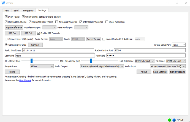Select the Settings tab
Screen dimensions: 190x122
point(42,10)
